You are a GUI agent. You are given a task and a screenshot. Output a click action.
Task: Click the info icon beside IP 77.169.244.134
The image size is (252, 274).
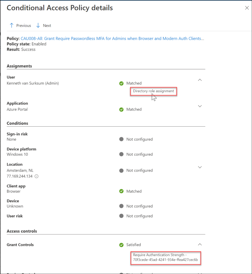pos(36,176)
